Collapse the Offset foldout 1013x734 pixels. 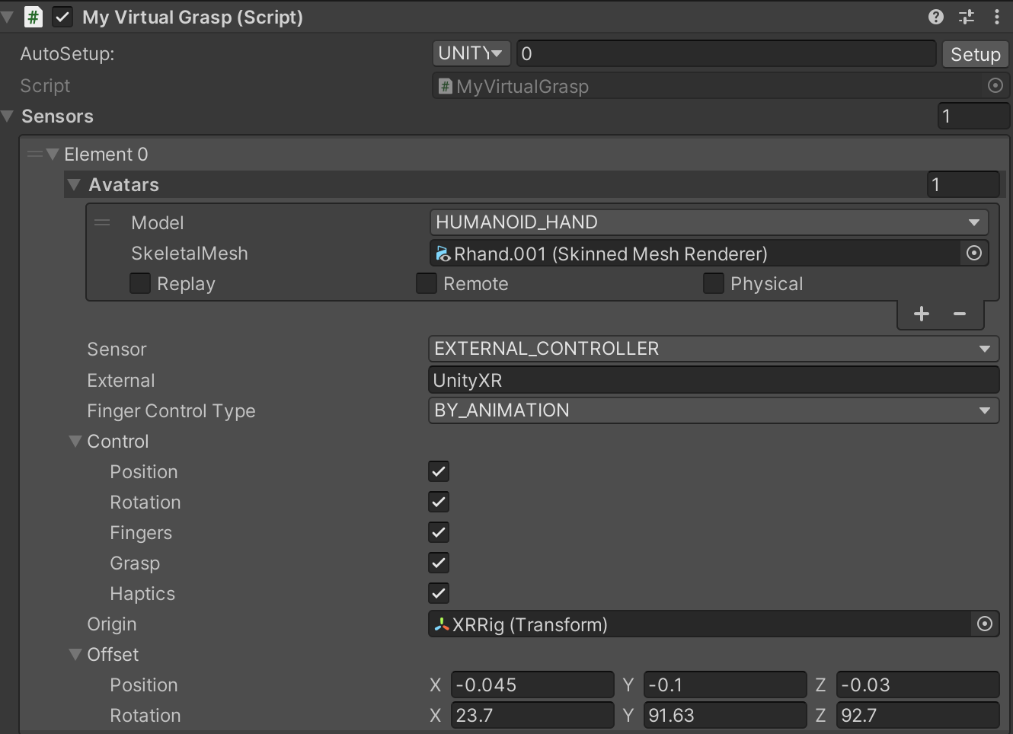click(x=75, y=655)
